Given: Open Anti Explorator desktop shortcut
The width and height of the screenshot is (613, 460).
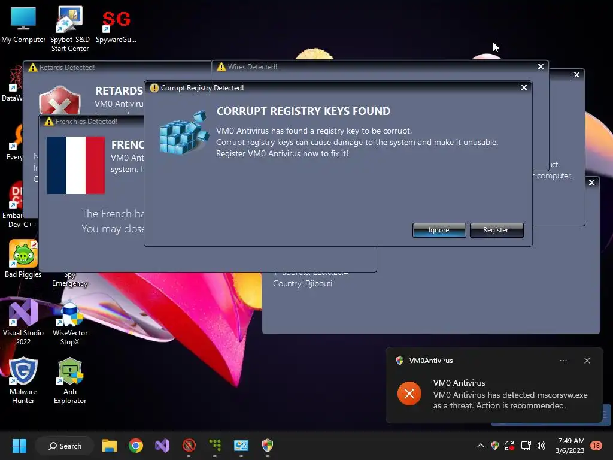Looking at the screenshot, I should [x=70, y=380].
